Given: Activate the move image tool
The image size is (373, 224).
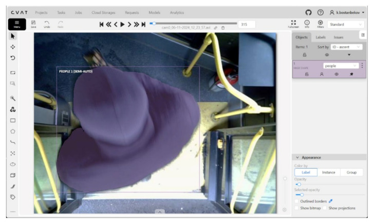Looking at the screenshot, I should click(13, 47).
